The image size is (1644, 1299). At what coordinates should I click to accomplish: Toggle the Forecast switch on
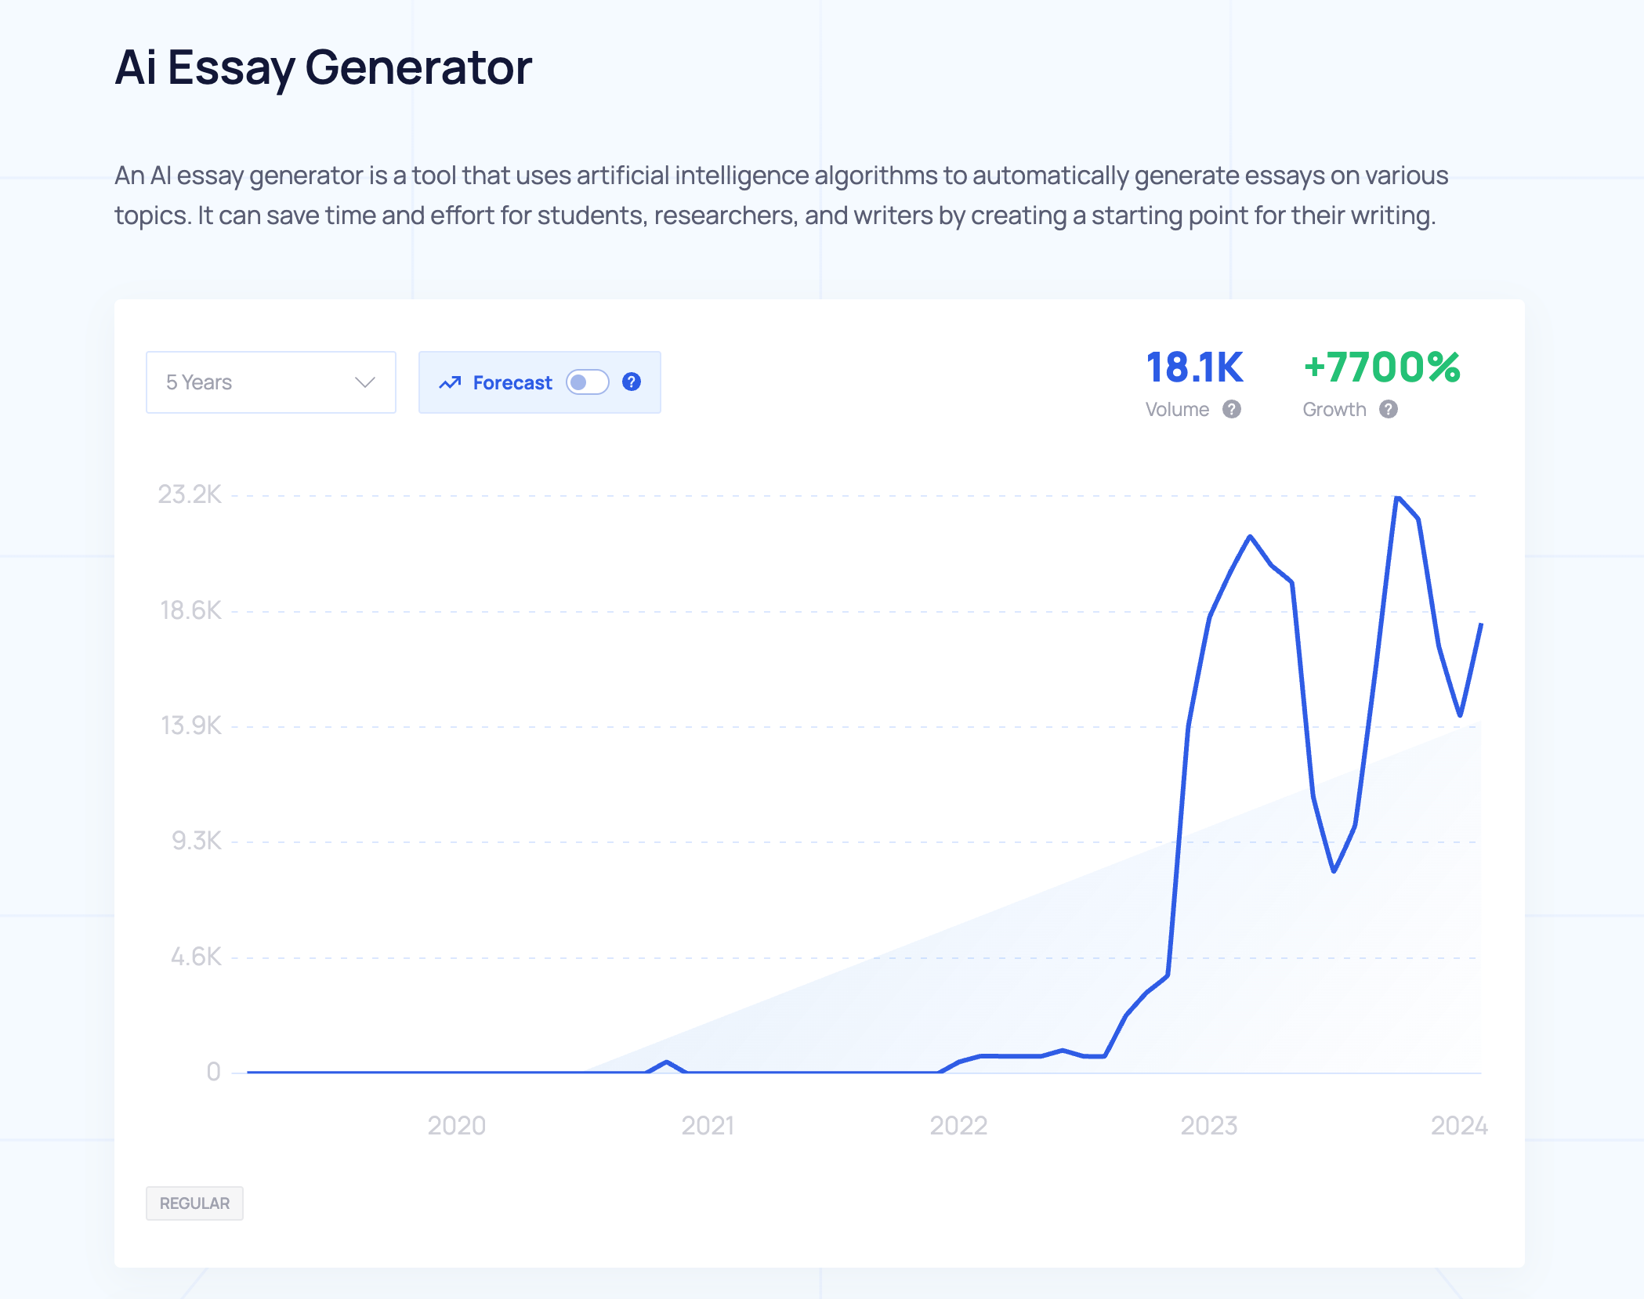[x=588, y=382]
